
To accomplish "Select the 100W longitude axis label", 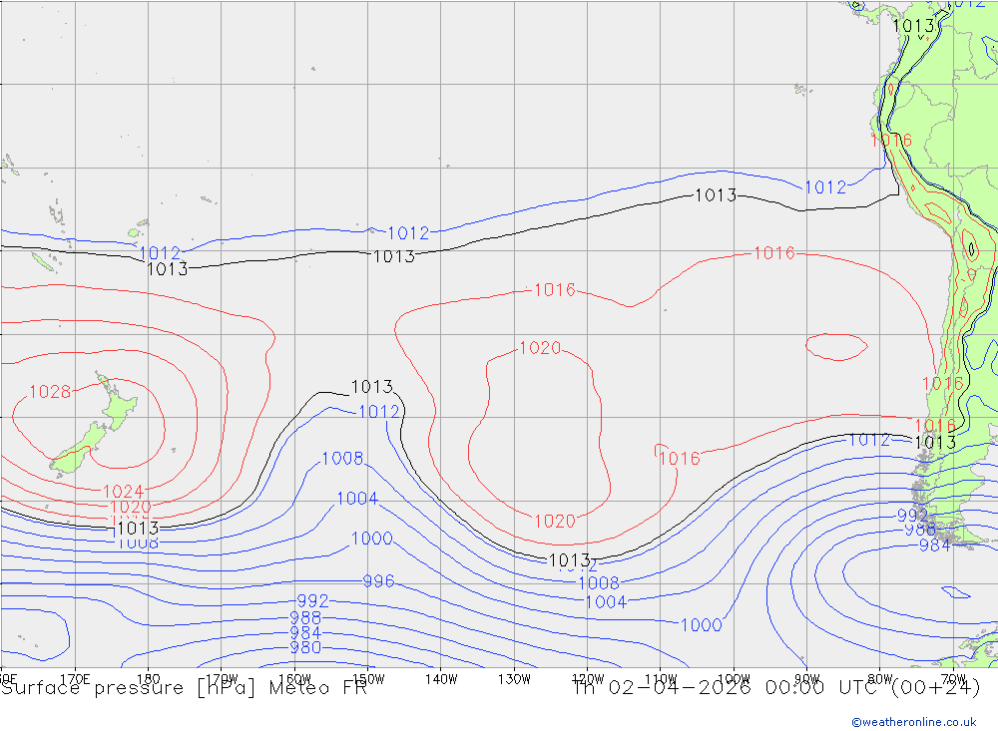I will (734, 679).
